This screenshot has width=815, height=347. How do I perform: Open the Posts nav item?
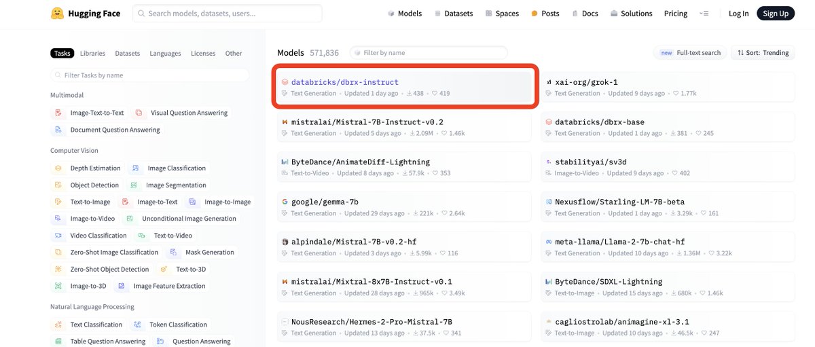click(x=545, y=14)
